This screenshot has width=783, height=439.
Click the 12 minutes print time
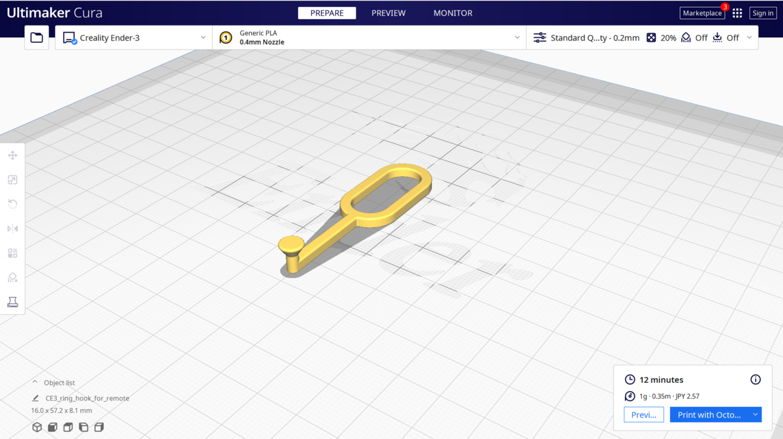pyautogui.click(x=662, y=380)
